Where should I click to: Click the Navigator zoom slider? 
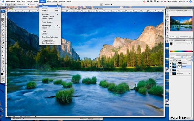tap(184, 37)
